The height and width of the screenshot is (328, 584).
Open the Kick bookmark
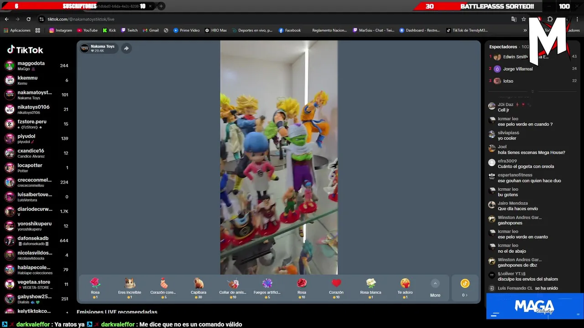point(109,31)
